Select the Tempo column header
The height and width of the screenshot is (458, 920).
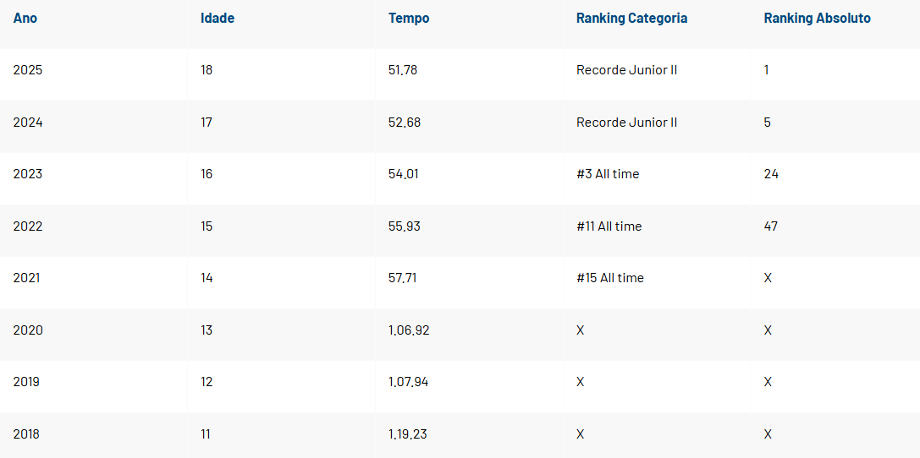[x=409, y=19]
